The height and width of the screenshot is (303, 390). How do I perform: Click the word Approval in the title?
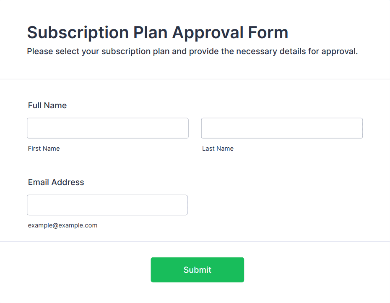[x=208, y=32]
